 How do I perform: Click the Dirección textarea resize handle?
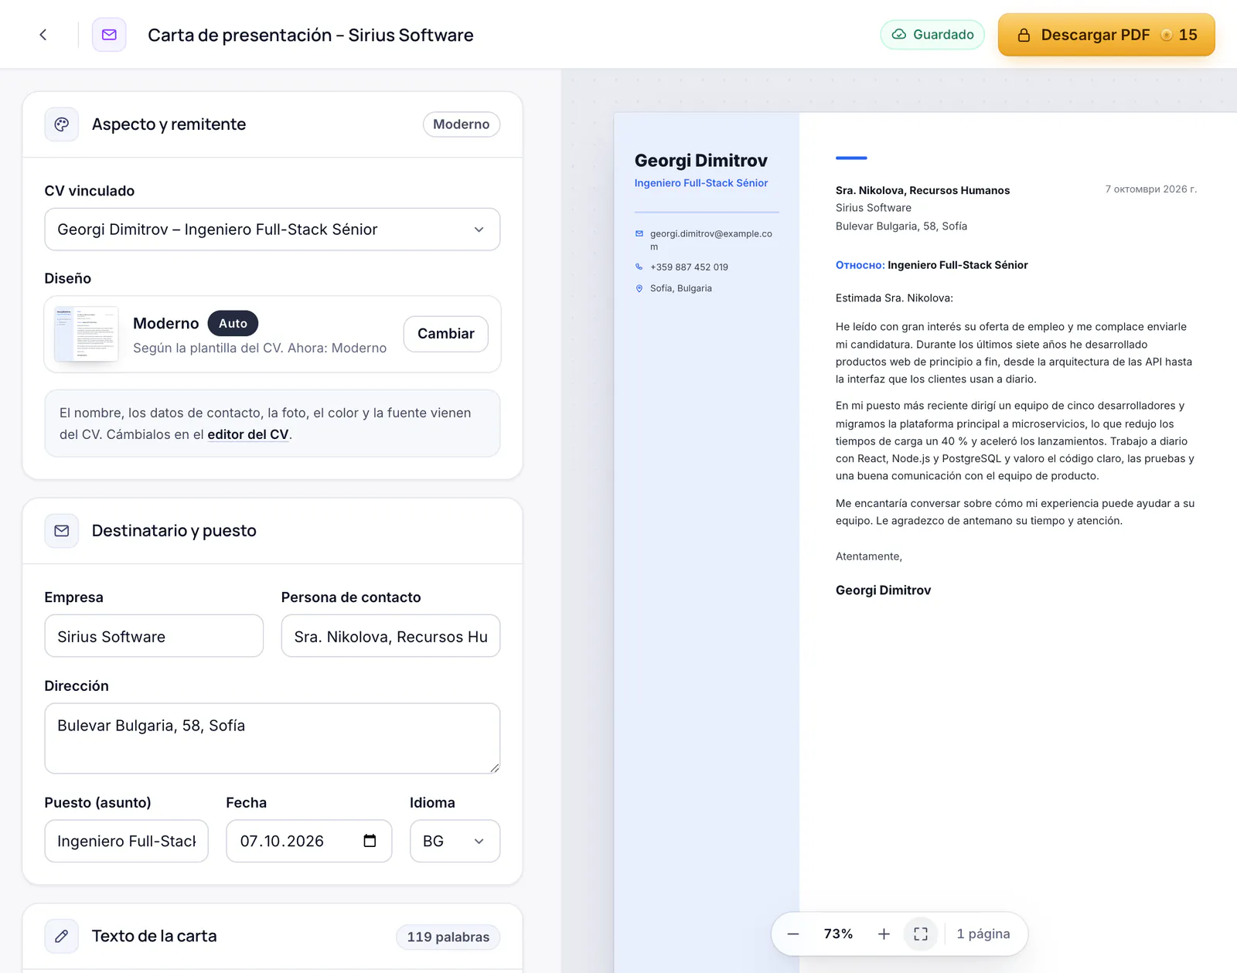(495, 767)
